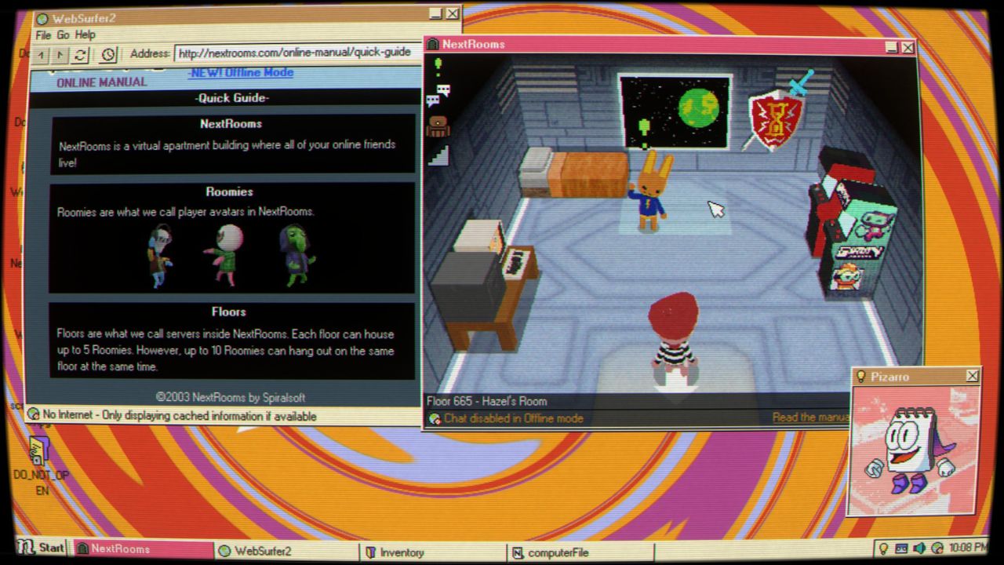Click the Quick Guide heading
1004x565 pixels.
tap(231, 98)
